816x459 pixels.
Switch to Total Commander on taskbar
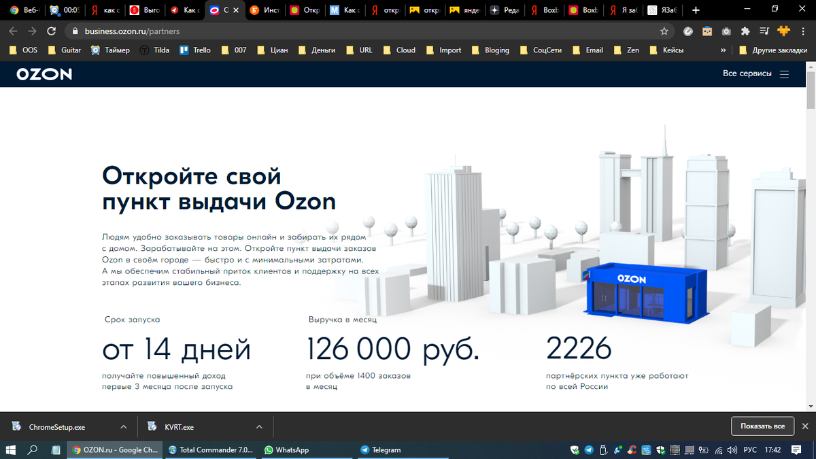211,450
